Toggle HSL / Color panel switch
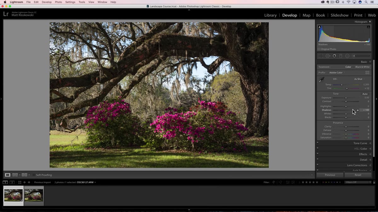Viewport: 378px width, 212px height. 318,148
